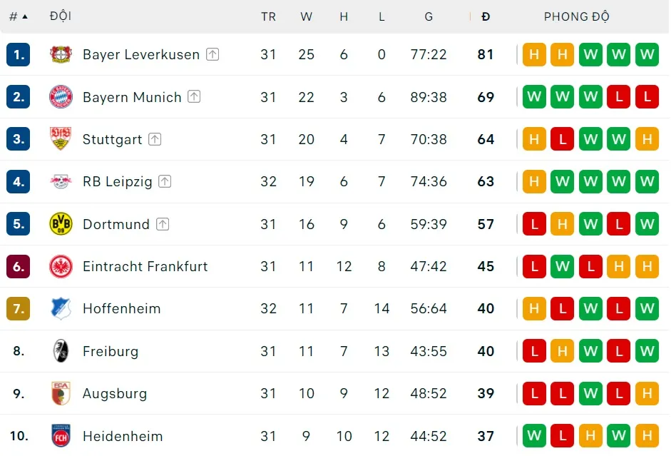Click the Heidenheim club crest
Image resolution: width=671 pixels, height=456 pixels.
pyautogui.click(x=61, y=436)
